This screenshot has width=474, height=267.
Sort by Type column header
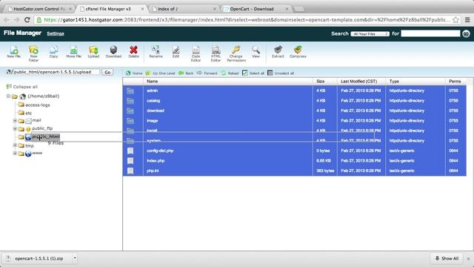(394, 82)
